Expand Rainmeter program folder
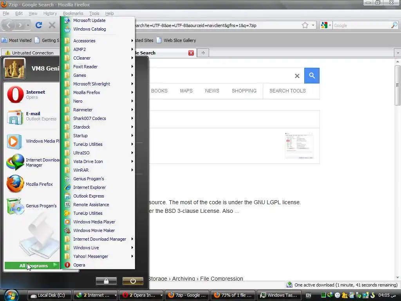The width and height of the screenshot is (401, 301). (x=98, y=110)
